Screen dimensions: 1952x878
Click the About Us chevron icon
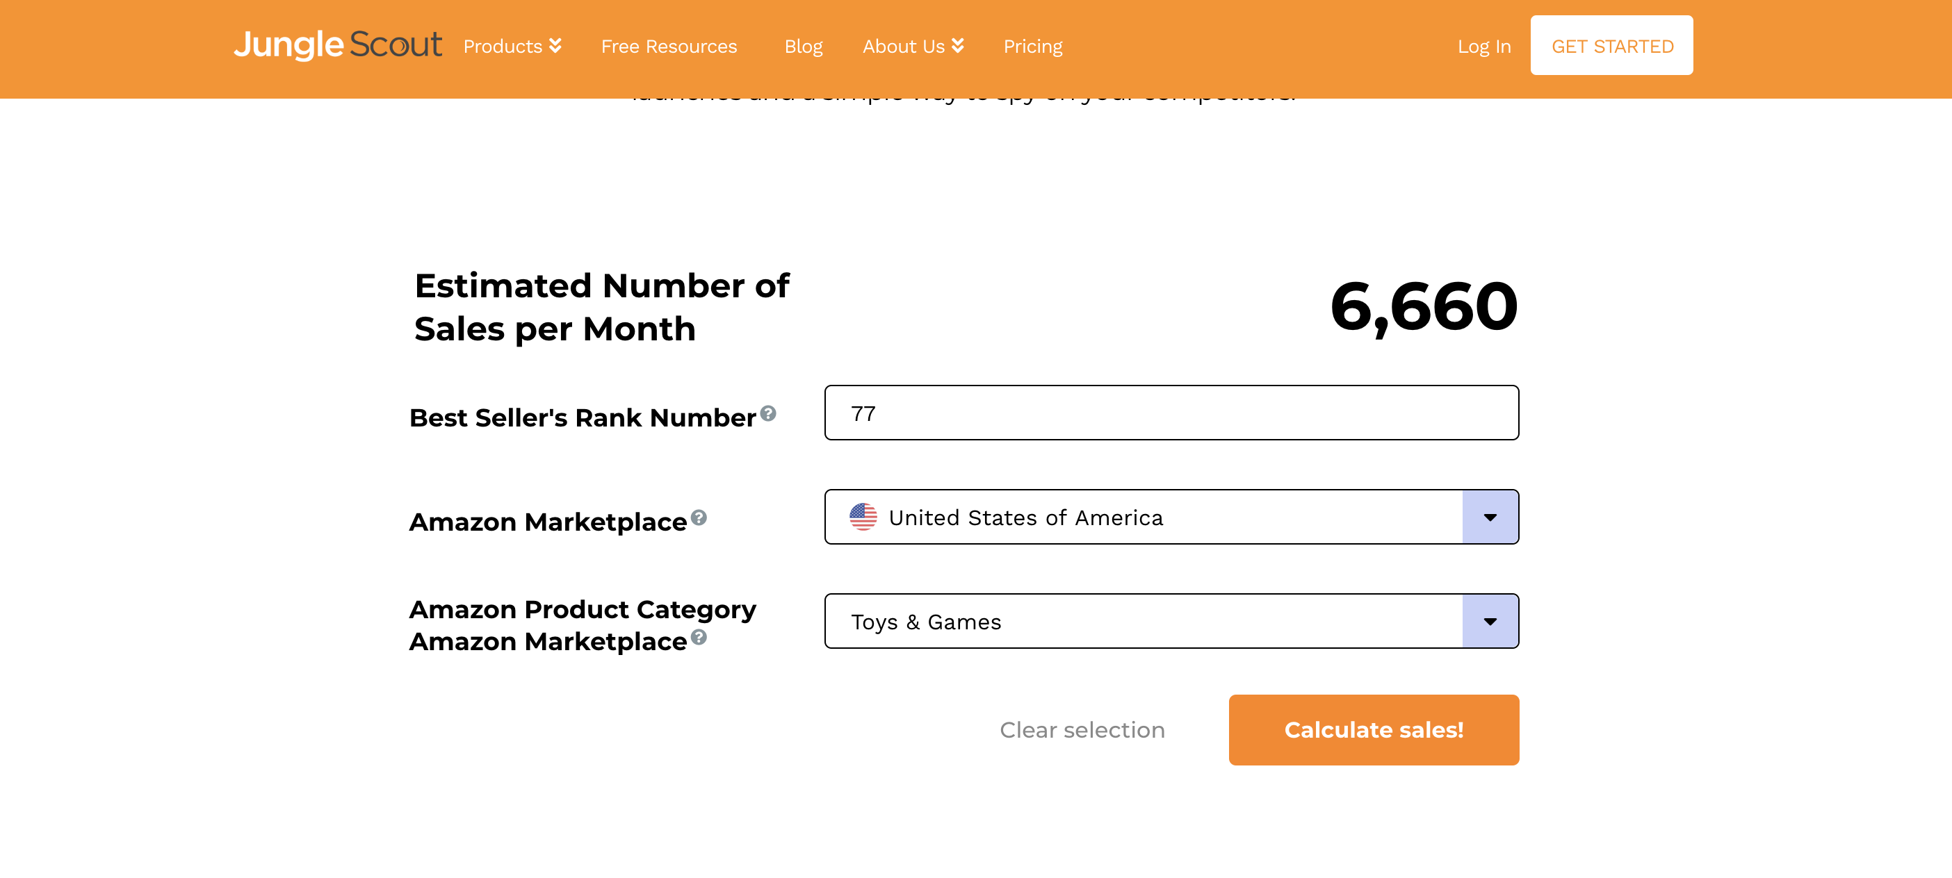pos(958,46)
